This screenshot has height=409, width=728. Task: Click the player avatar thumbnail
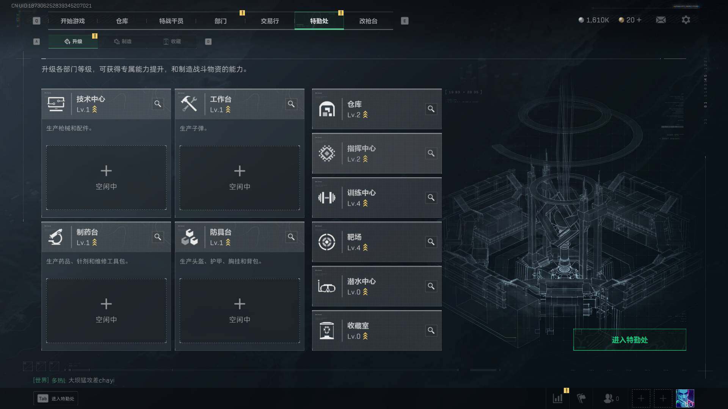pos(685,398)
